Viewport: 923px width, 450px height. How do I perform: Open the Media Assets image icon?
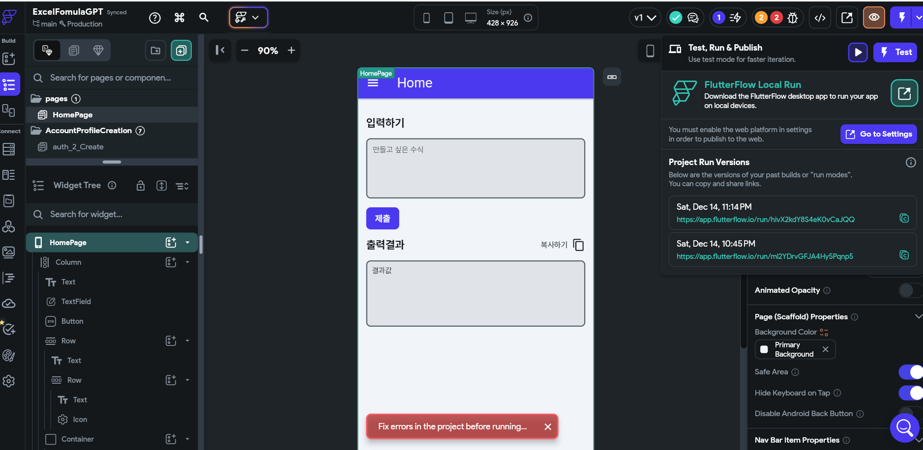(x=9, y=252)
